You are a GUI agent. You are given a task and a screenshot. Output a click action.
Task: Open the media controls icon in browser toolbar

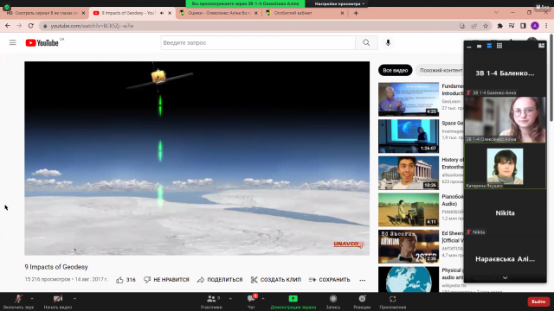pos(512,26)
